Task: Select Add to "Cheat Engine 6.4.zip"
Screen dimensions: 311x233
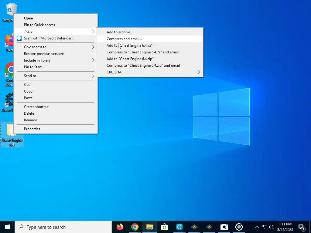Action: (x=150, y=59)
